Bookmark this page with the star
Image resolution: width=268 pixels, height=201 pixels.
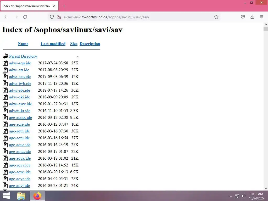point(216,17)
